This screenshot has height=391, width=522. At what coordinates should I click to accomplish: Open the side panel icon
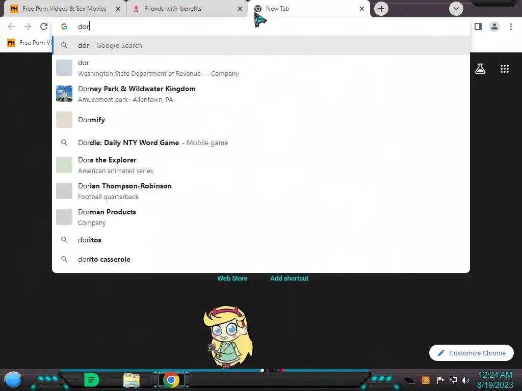pos(478,26)
